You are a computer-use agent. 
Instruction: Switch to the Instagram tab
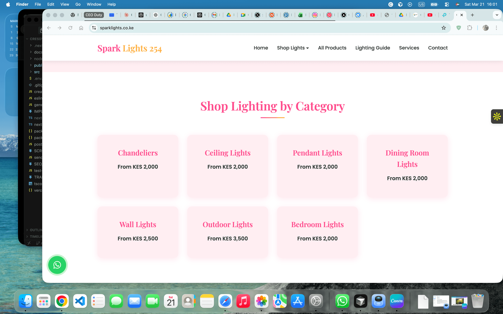click(x=315, y=15)
